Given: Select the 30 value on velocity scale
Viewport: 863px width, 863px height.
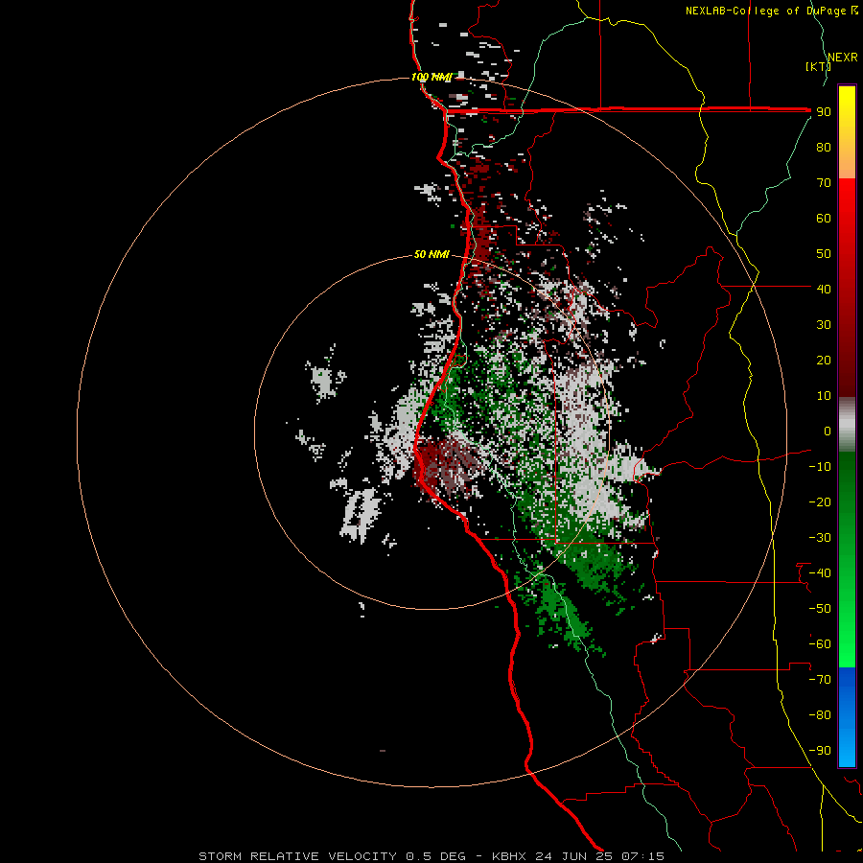Looking at the screenshot, I should (x=824, y=325).
